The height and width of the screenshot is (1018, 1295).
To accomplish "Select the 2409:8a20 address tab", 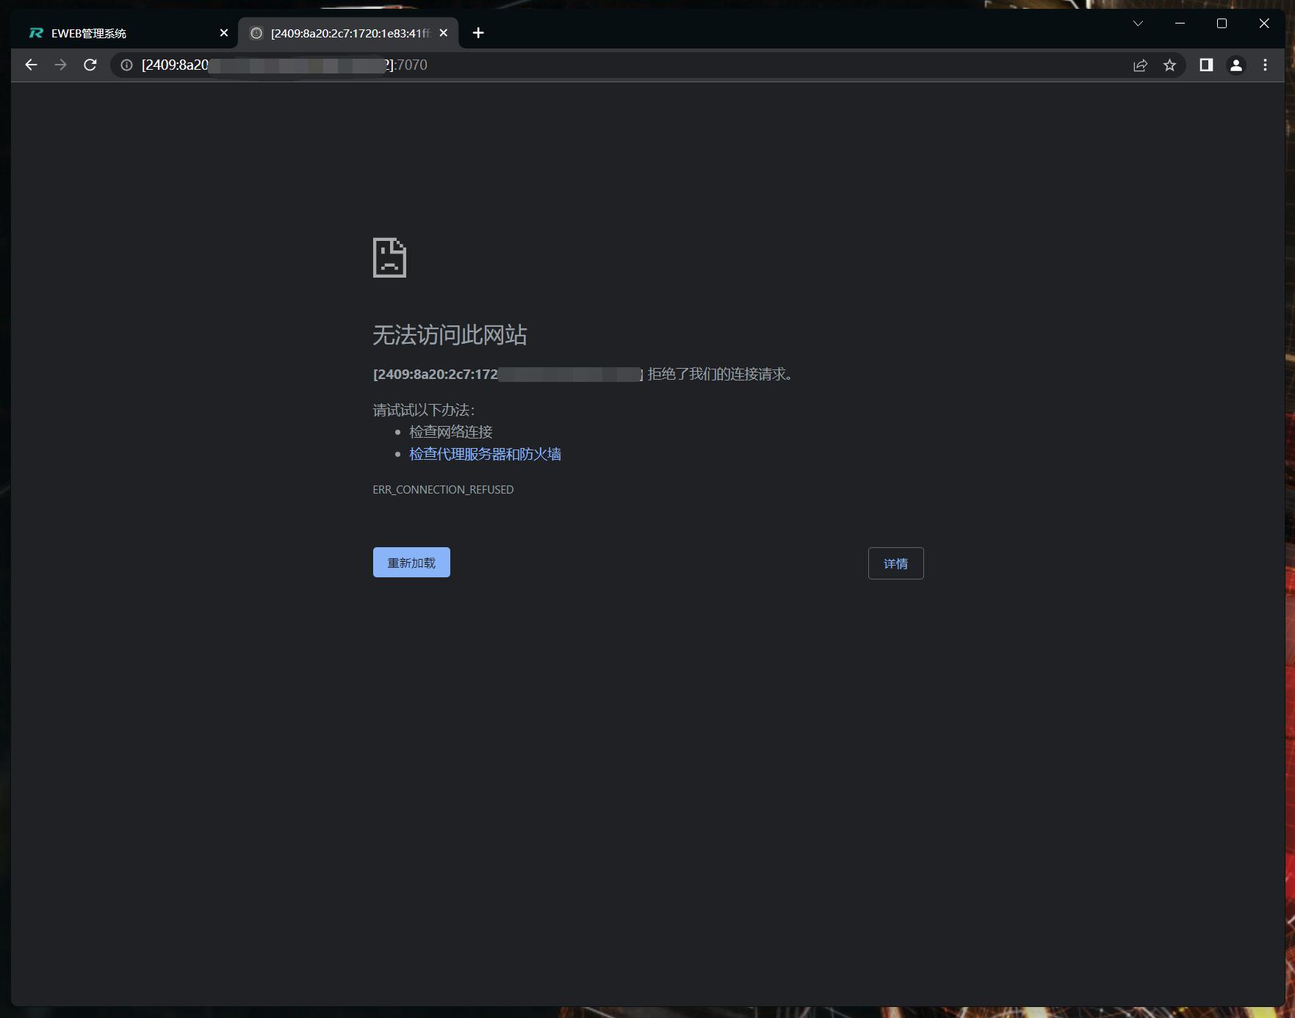I will pos(348,33).
